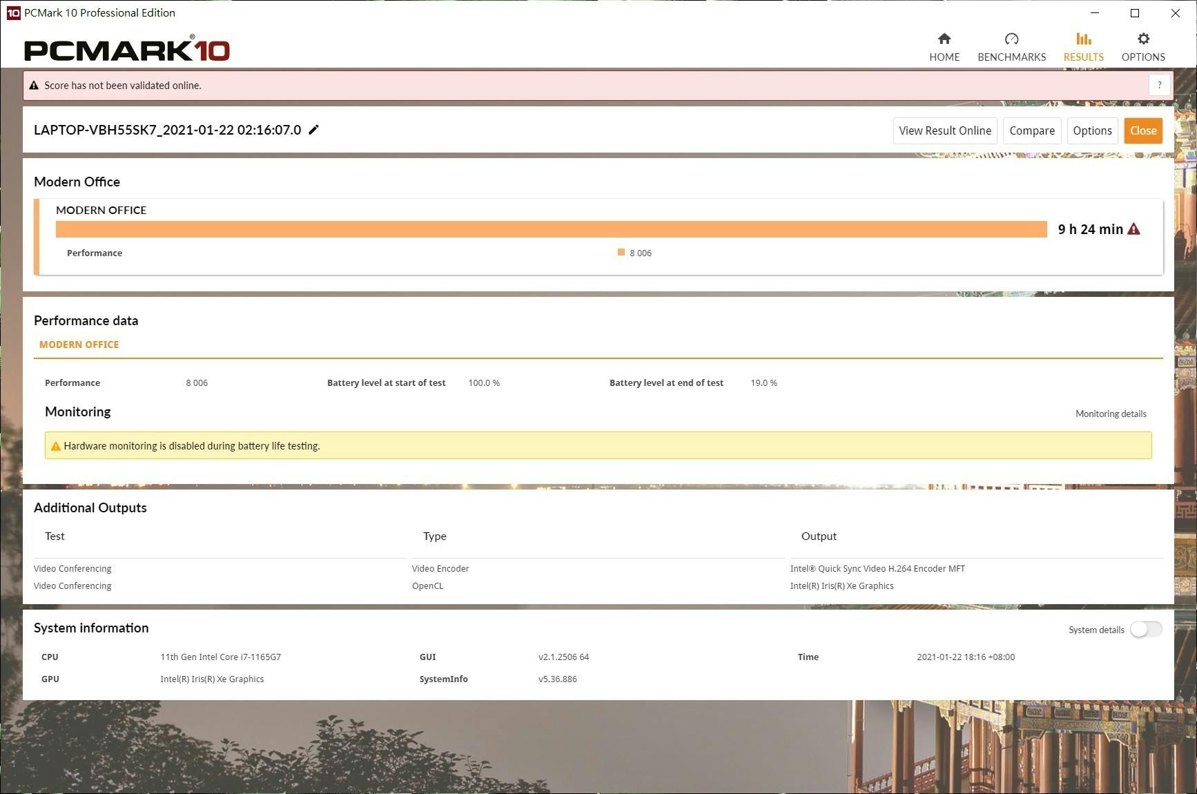Open the result Options button
This screenshot has height=794, width=1197.
(x=1092, y=130)
